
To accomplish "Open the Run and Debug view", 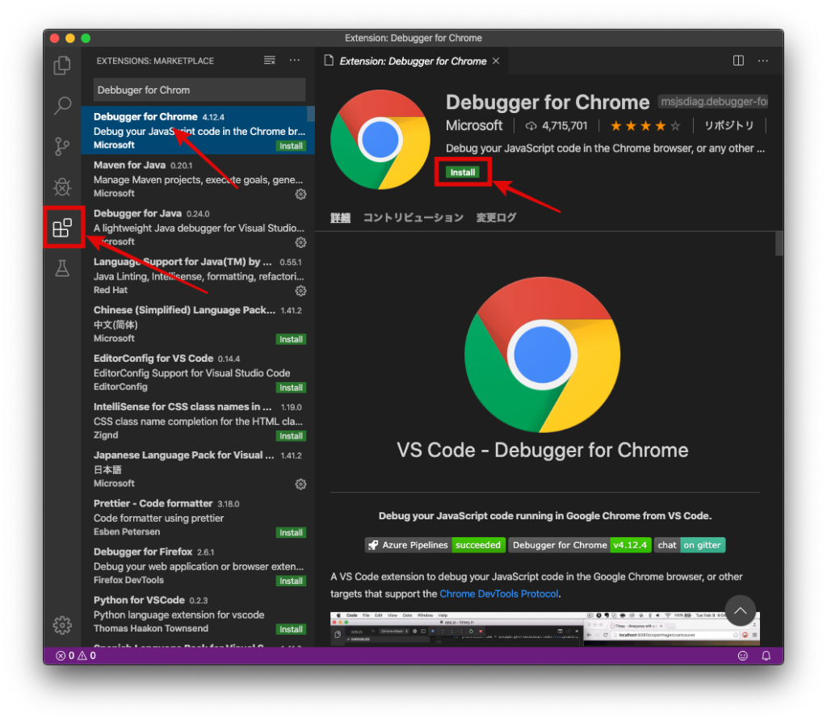I will 62,187.
